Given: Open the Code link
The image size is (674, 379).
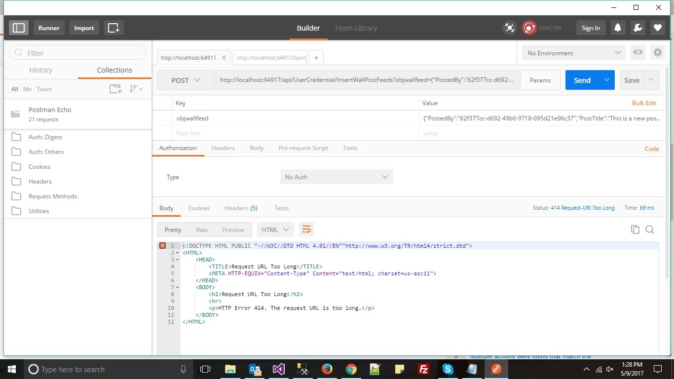Looking at the screenshot, I should (x=652, y=149).
